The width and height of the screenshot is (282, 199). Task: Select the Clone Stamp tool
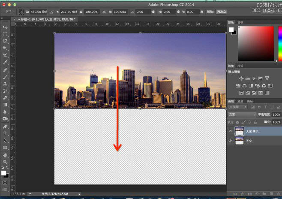coord(5,84)
